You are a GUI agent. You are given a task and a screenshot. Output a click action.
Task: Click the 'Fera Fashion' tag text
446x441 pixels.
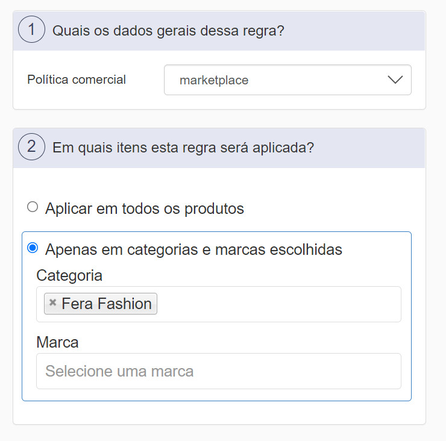107,304
